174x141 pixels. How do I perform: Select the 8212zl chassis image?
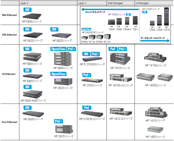108,37
